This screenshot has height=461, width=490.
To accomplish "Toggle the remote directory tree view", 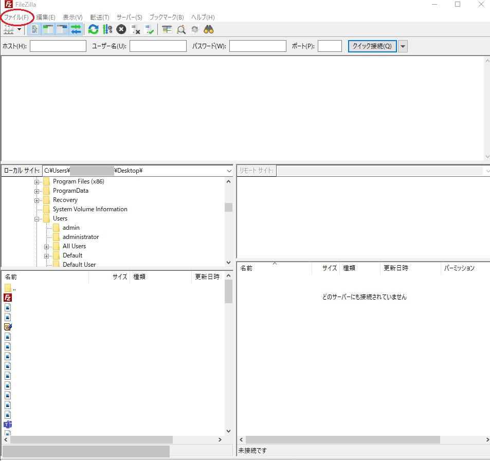I will (62, 30).
